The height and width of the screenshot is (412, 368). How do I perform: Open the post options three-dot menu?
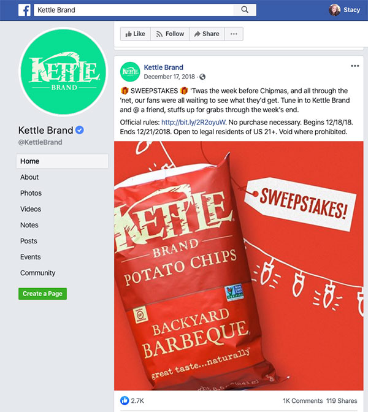[x=355, y=66]
